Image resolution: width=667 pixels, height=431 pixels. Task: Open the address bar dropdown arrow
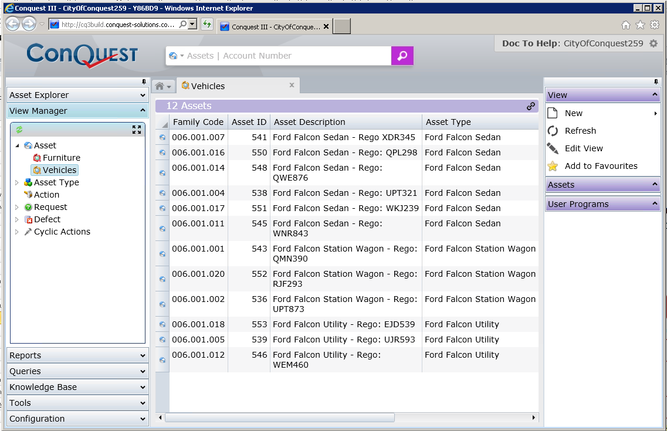192,24
